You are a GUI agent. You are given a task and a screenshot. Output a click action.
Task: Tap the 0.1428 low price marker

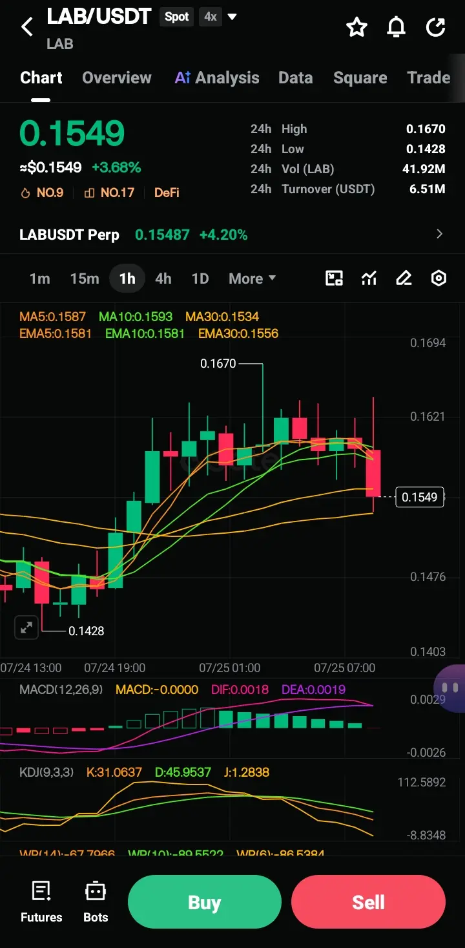pyautogui.click(x=86, y=631)
